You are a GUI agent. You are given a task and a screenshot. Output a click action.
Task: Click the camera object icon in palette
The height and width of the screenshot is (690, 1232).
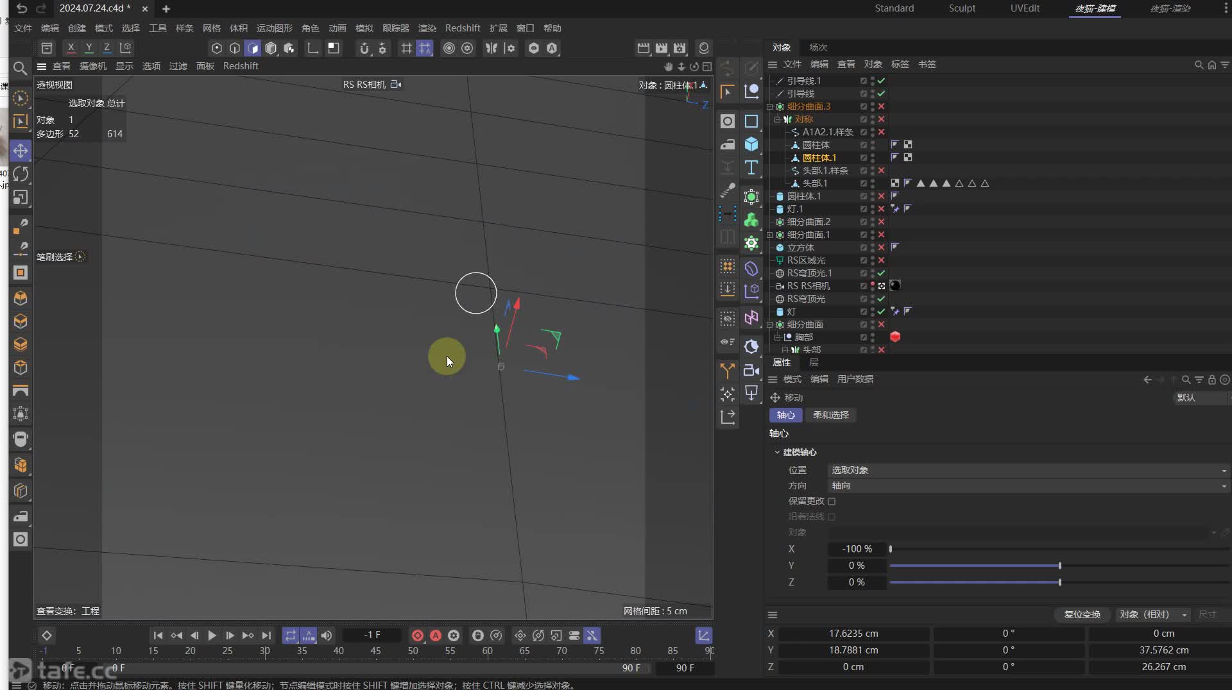(x=751, y=370)
